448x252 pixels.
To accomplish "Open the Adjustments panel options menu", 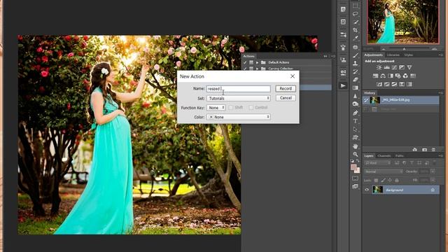I will (440, 55).
